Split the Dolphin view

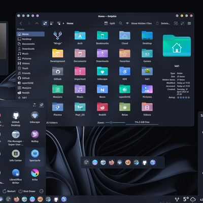[x=110, y=23]
